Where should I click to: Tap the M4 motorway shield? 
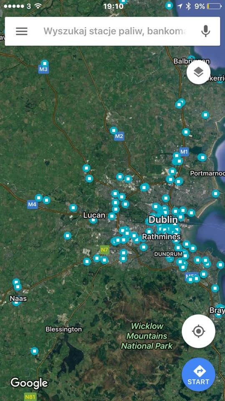[x=32, y=204]
